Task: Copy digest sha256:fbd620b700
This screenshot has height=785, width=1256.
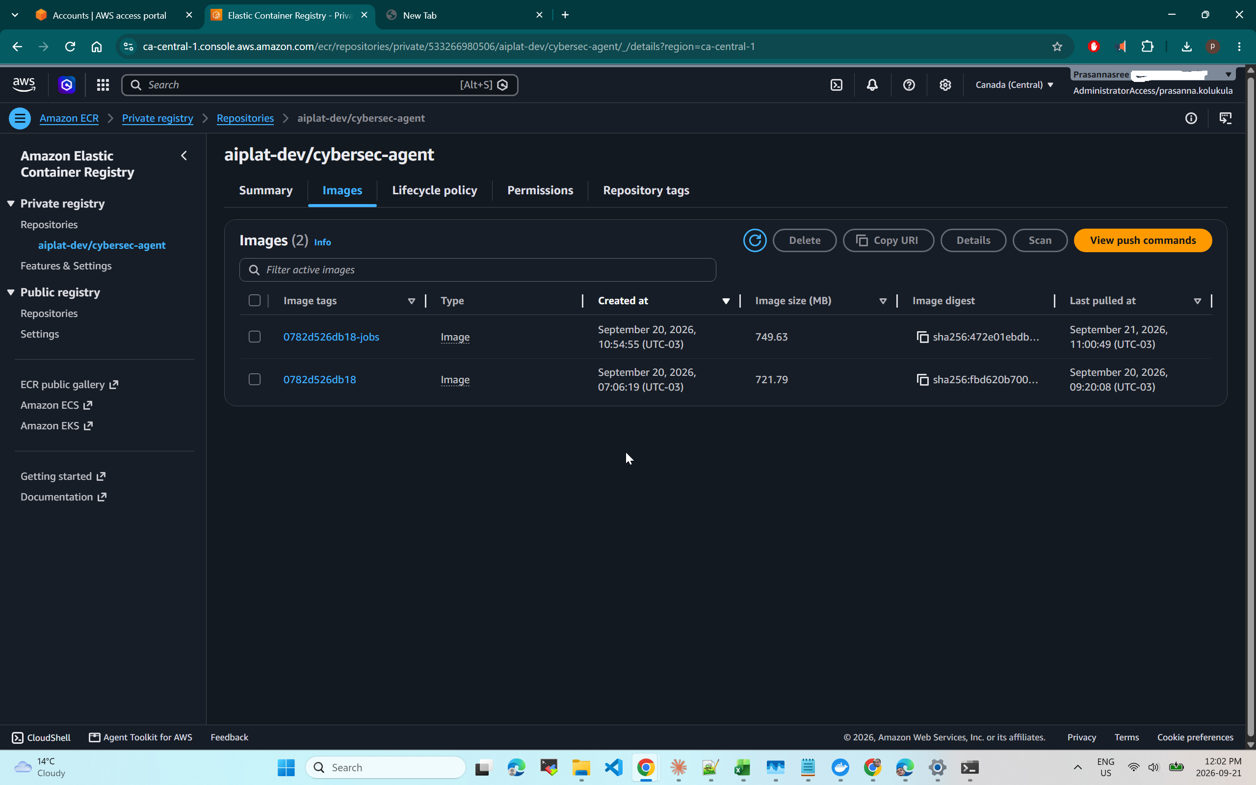Action: point(922,380)
